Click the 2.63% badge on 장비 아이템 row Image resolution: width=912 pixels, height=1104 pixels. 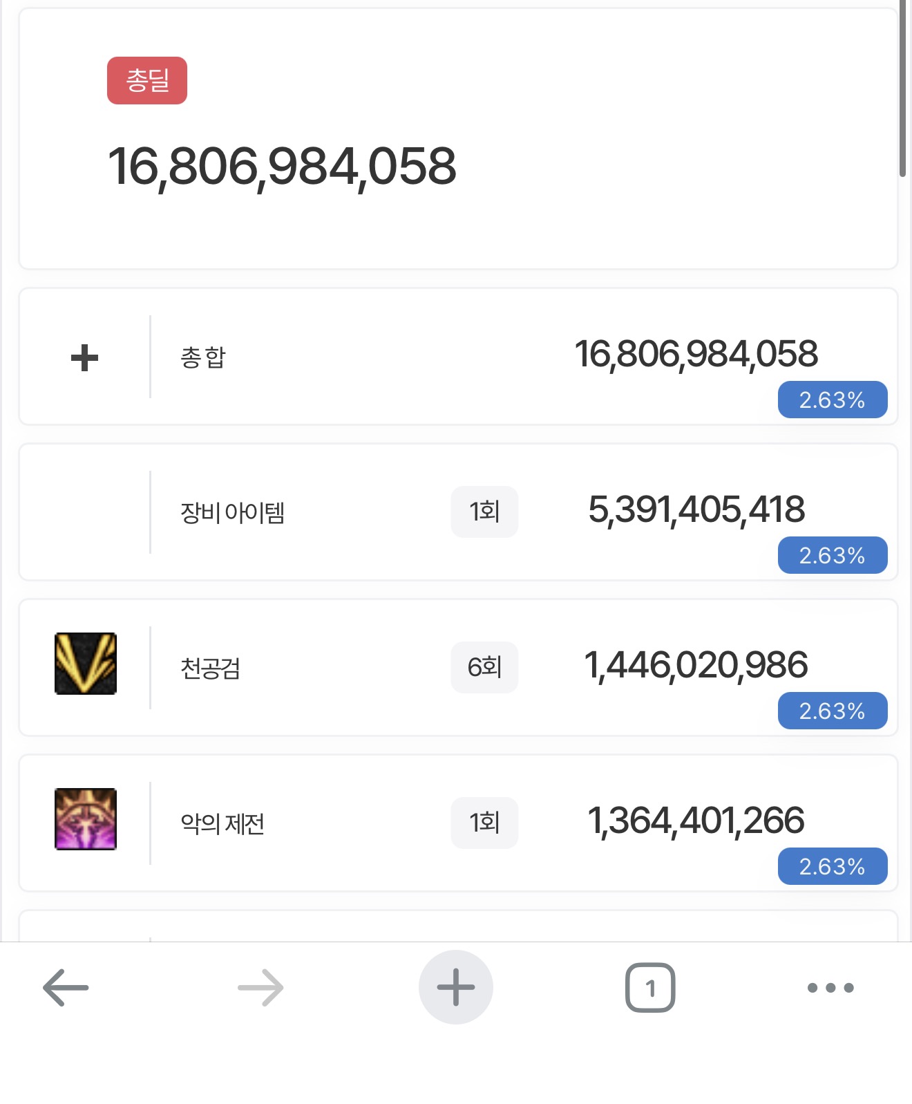tap(832, 555)
